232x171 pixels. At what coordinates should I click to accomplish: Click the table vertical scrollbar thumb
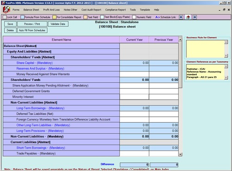coord(180,65)
